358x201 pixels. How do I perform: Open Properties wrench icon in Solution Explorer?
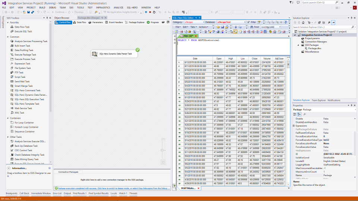tap(329, 23)
